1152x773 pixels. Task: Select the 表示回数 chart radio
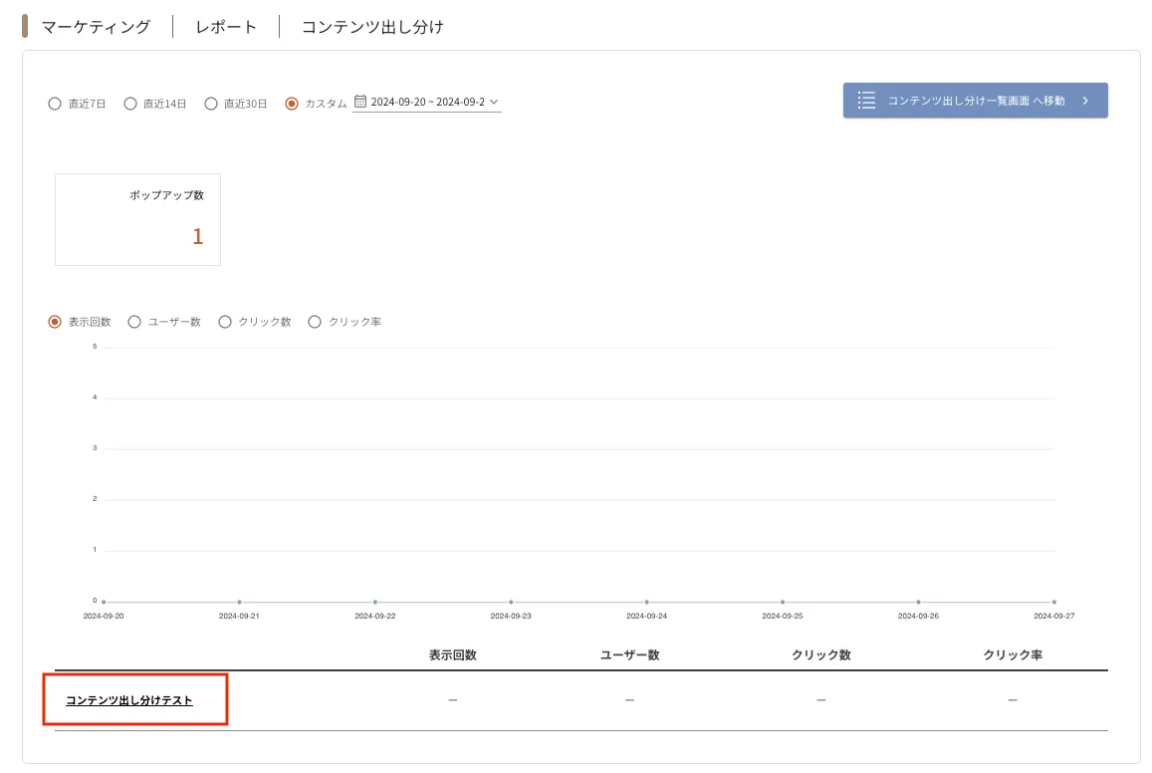[55, 322]
